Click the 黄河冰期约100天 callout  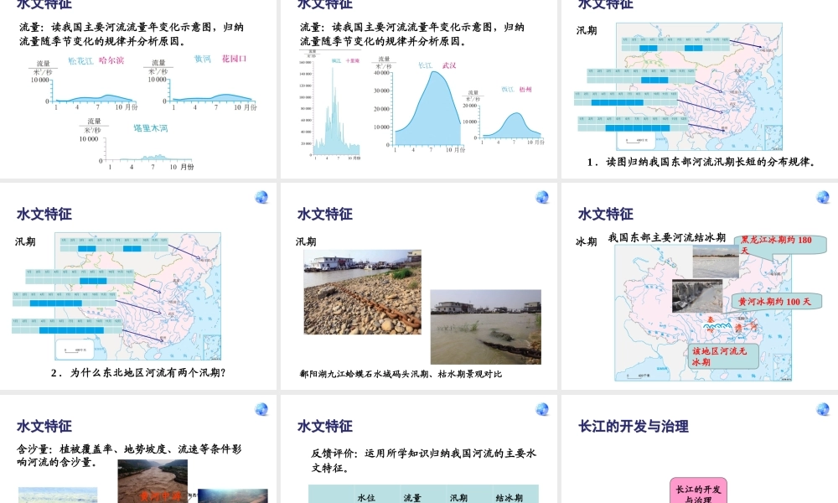pos(776,302)
